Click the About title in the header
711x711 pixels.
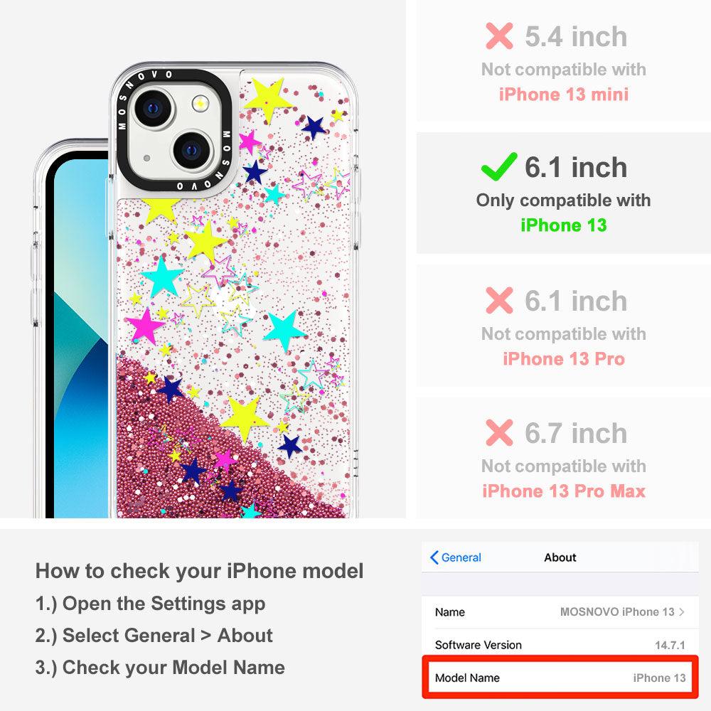[x=560, y=557]
